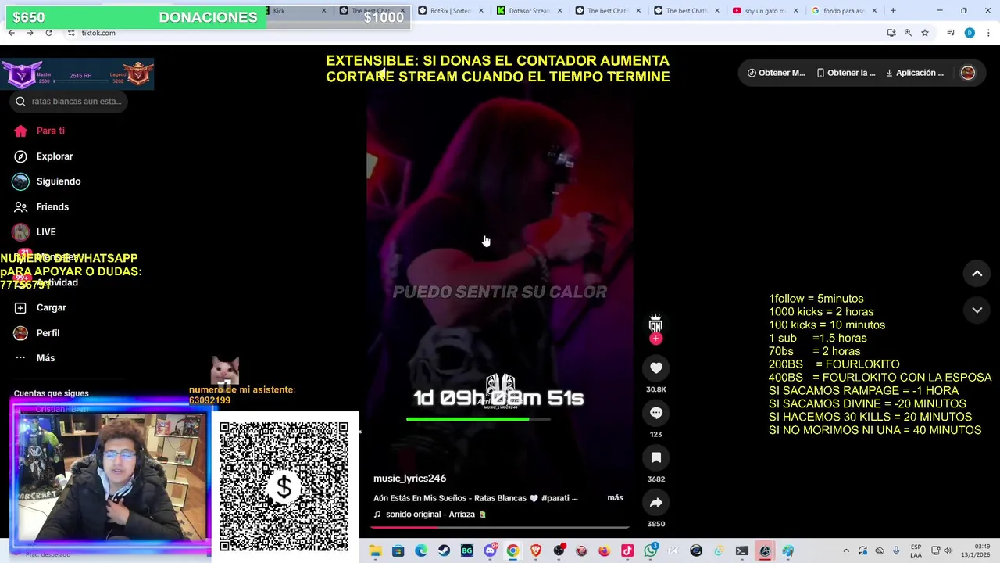Bookmark this page with the star icon
Viewport: 1000px width, 563px height.
click(925, 33)
